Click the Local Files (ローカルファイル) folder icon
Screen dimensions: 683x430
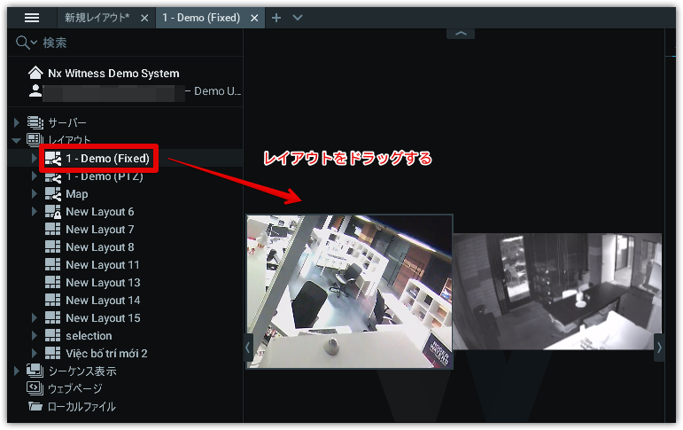pos(35,406)
